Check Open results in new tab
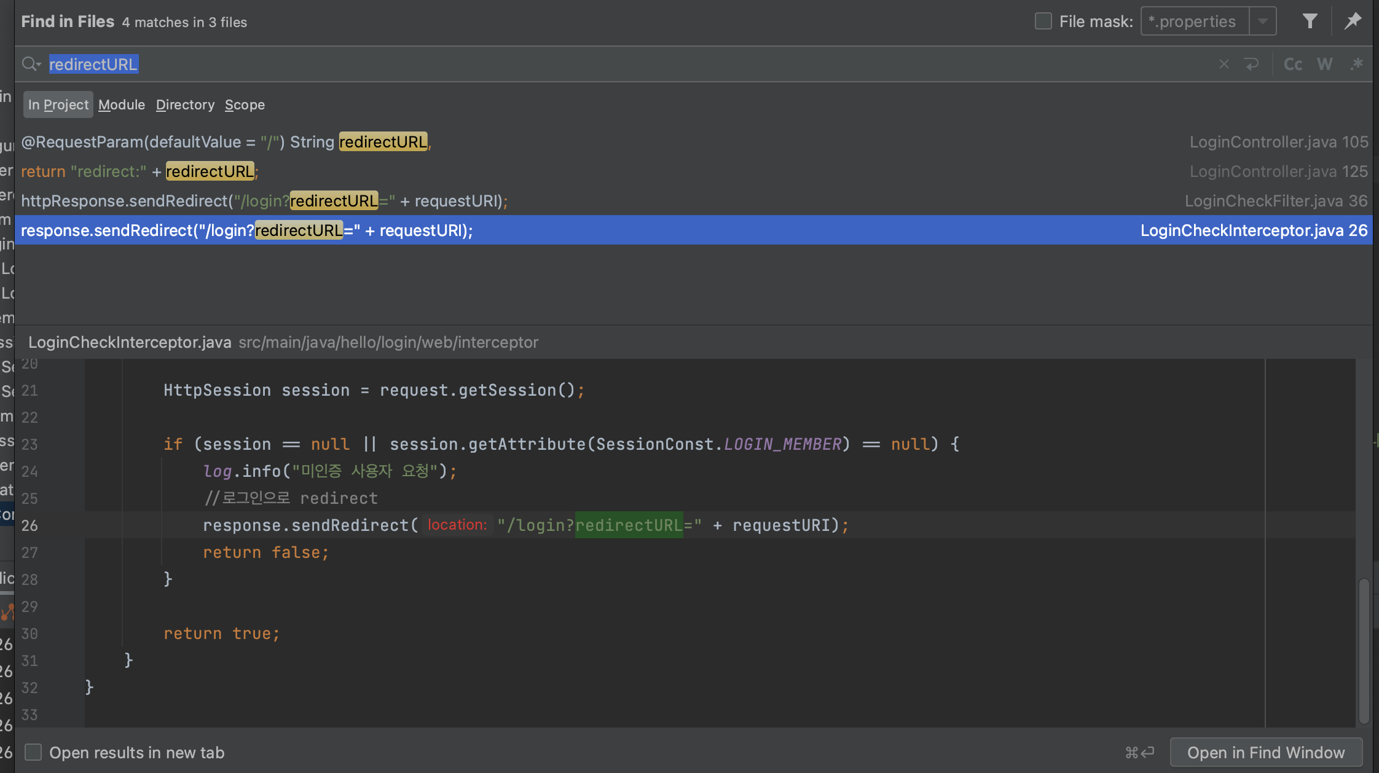Screen dimensions: 1379x773 point(33,752)
